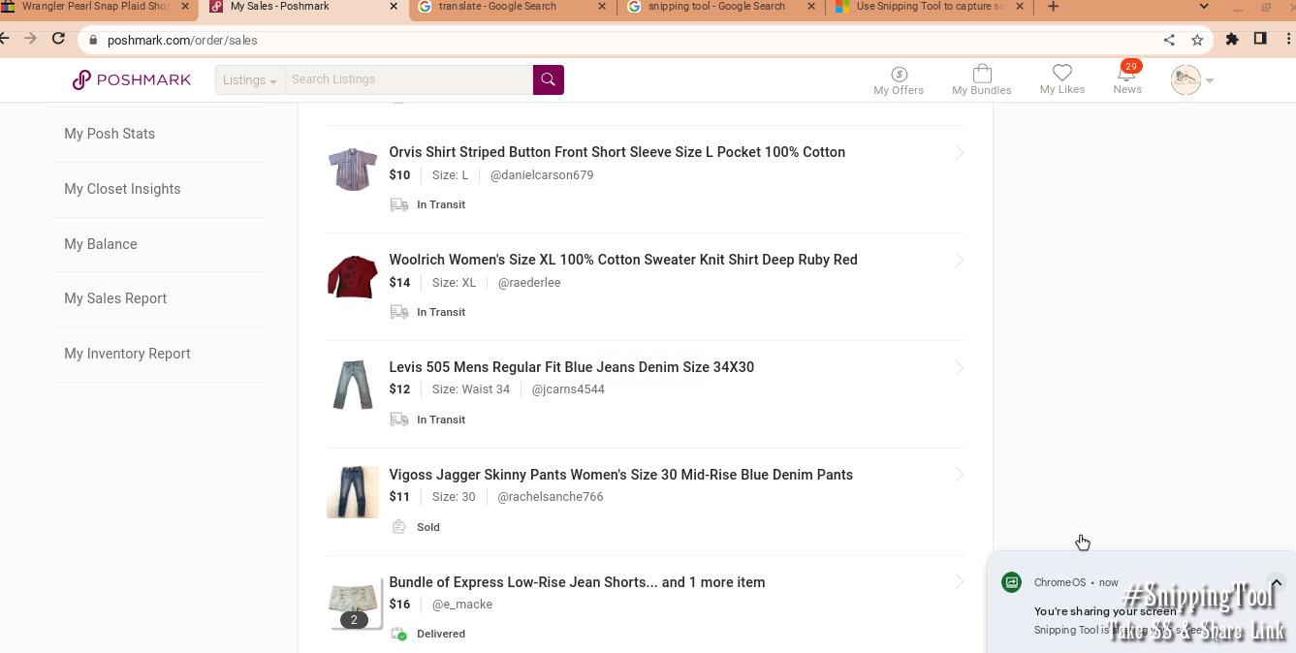This screenshot has width=1296, height=653.
Task: Open My Likes heart icon
Action: (1062, 79)
